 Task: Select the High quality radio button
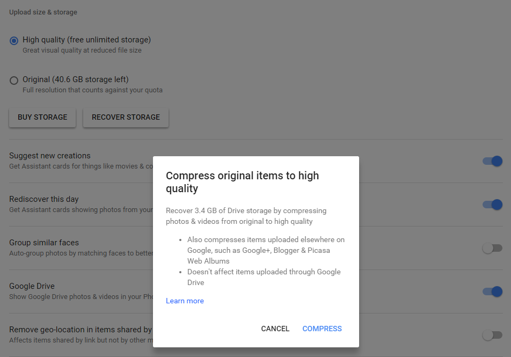14,41
